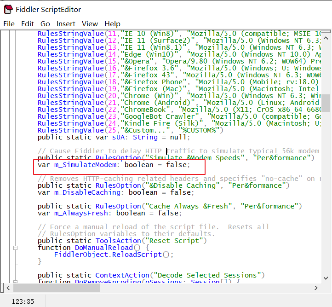Click the horizontal scrollbar right arrow
Viewport: 332px width, 307px height.
pos(316,288)
